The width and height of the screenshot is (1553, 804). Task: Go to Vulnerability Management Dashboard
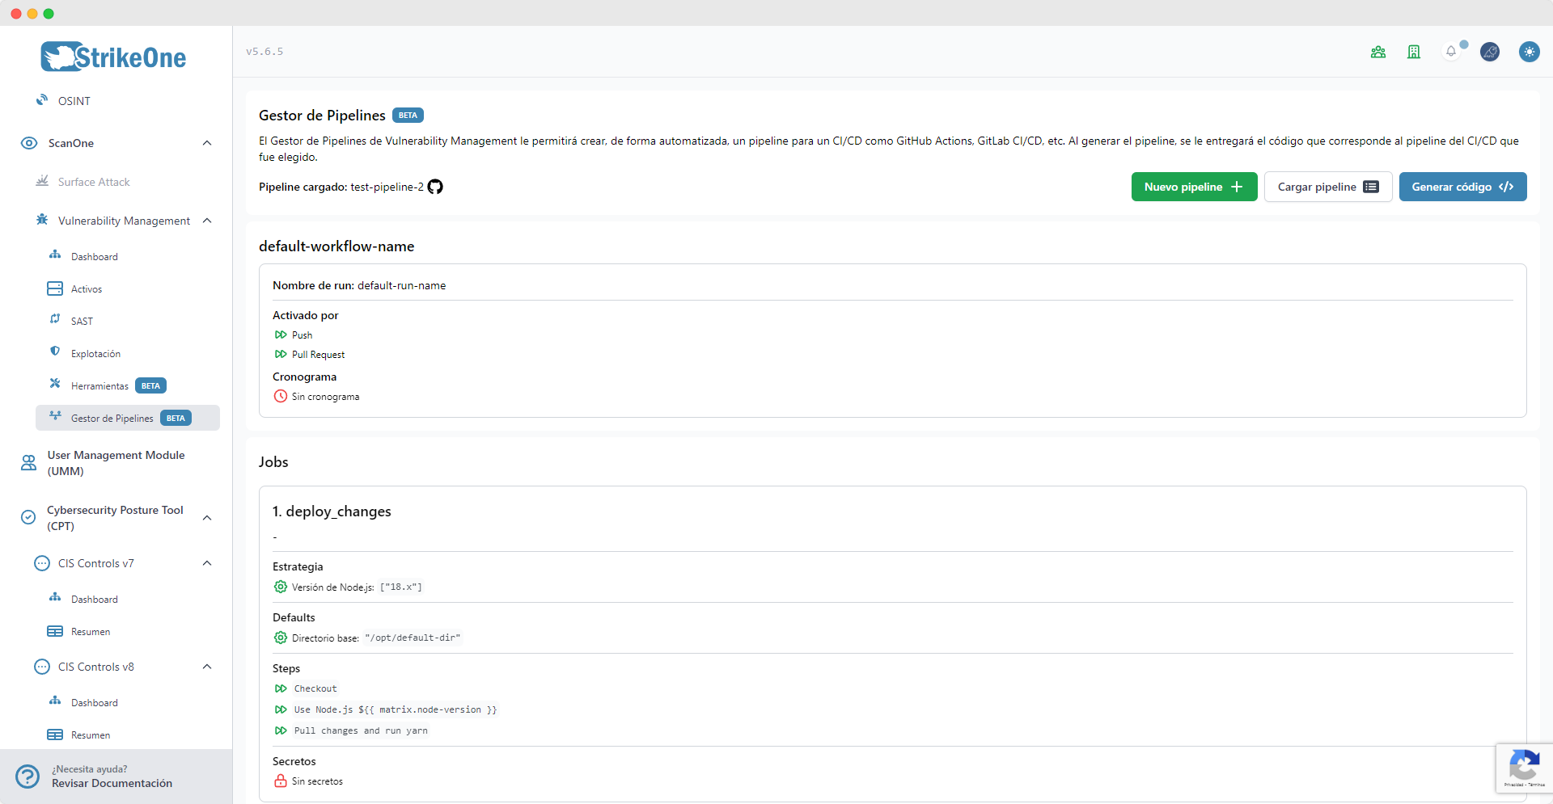(x=95, y=256)
